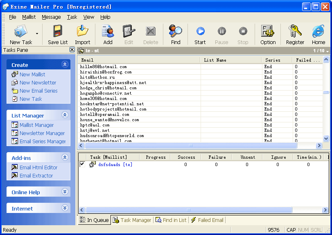
Task: Open Email Series Manager link
Action: pyautogui.click(x=43, y=141)
